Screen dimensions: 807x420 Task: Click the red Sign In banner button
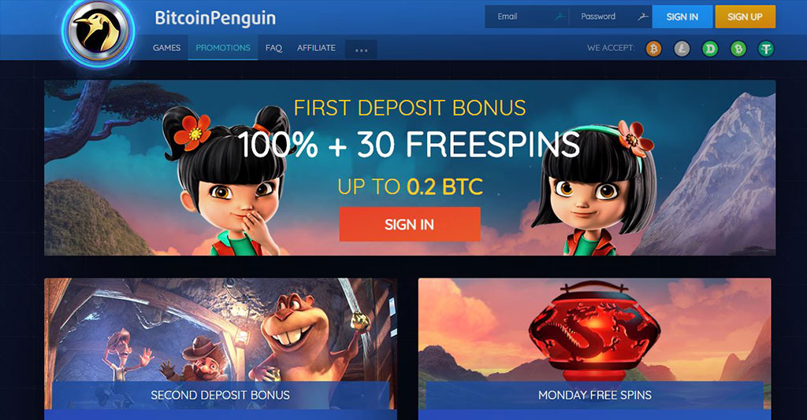tap(410, 224)
